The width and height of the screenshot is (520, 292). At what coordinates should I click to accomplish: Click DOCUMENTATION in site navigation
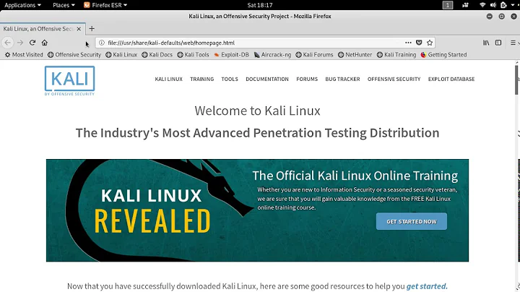coord(267,79)
